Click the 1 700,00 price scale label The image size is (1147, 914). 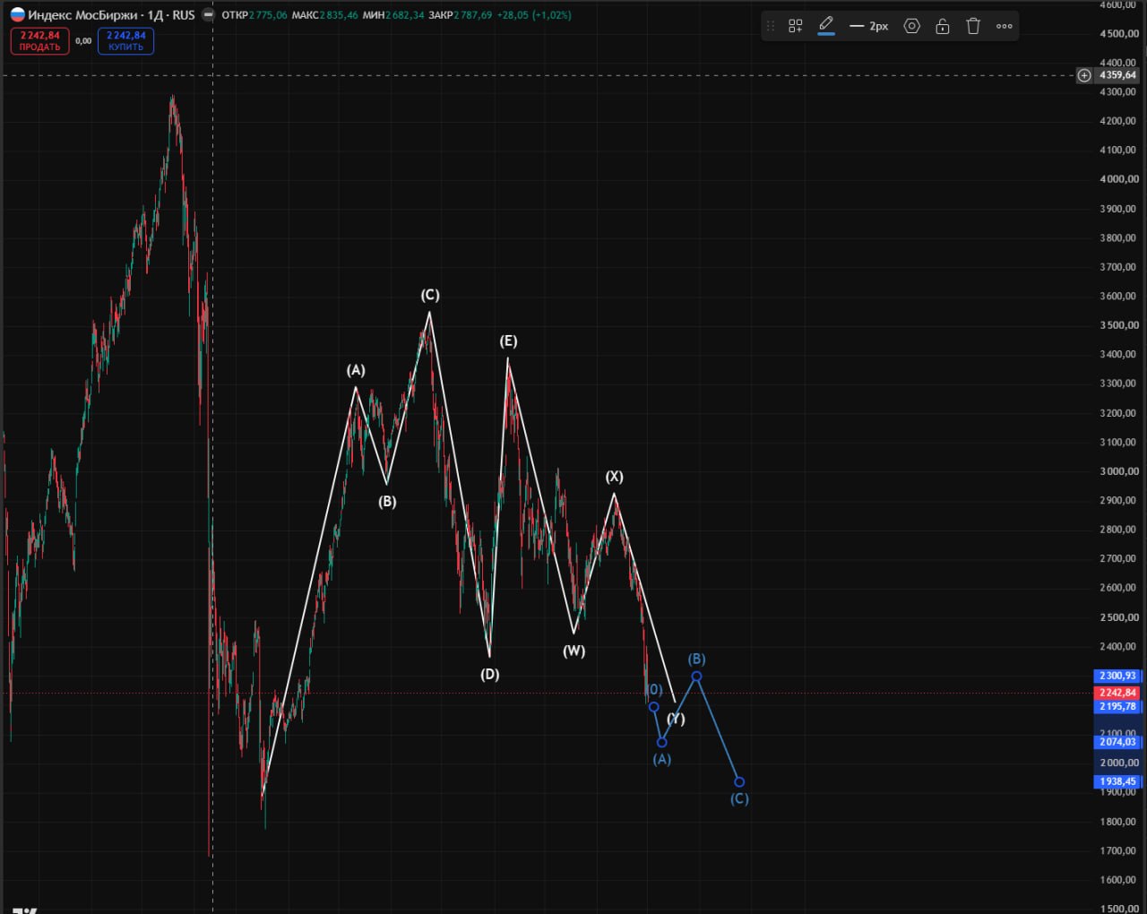click(x=1117, y=851)
